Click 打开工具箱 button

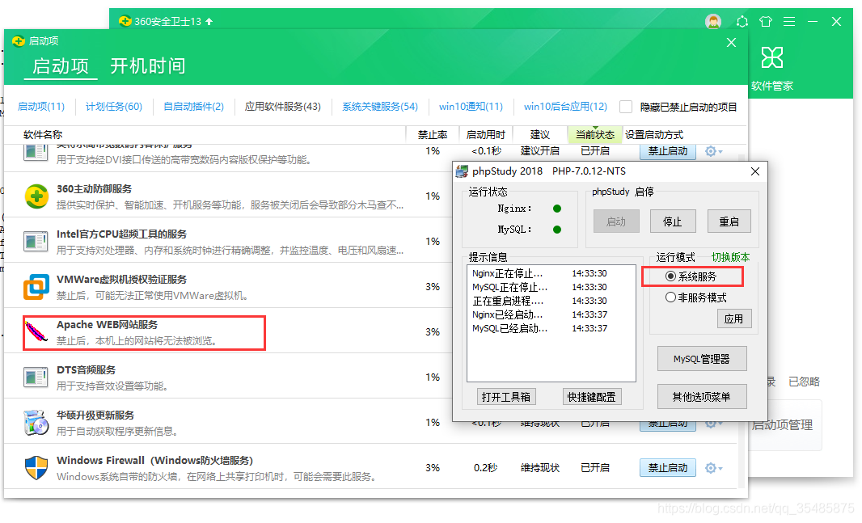(505, 397)
